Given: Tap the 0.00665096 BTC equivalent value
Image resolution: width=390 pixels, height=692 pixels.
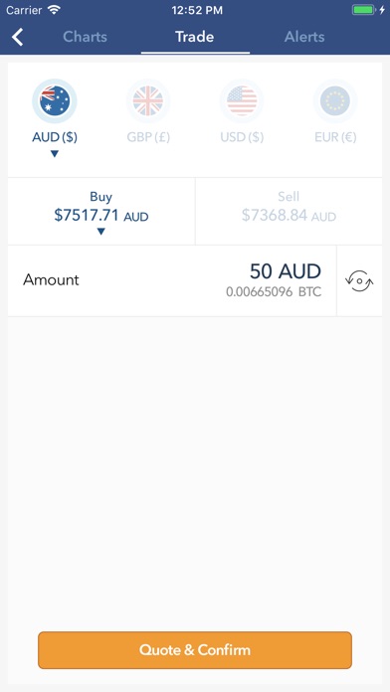Looking at the screenshot, I should click(274, 292).
